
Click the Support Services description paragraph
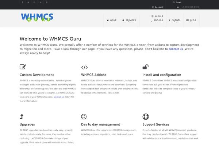[170, 134]
